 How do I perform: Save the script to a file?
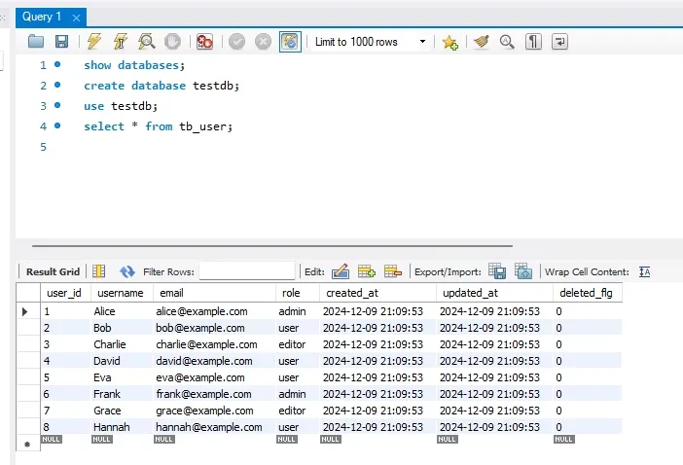61,42
